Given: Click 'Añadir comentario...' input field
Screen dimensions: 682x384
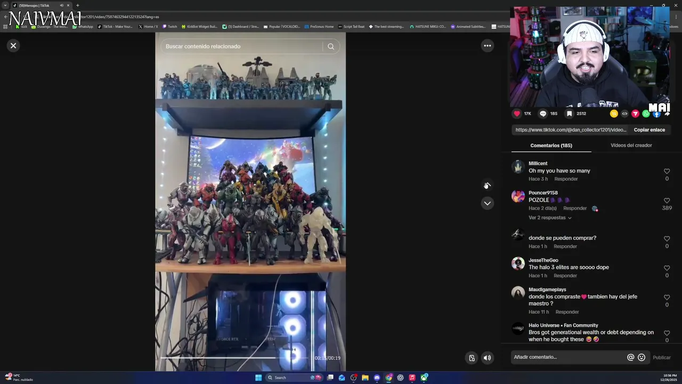Looking at the screenshot, I should pos(567,357).
